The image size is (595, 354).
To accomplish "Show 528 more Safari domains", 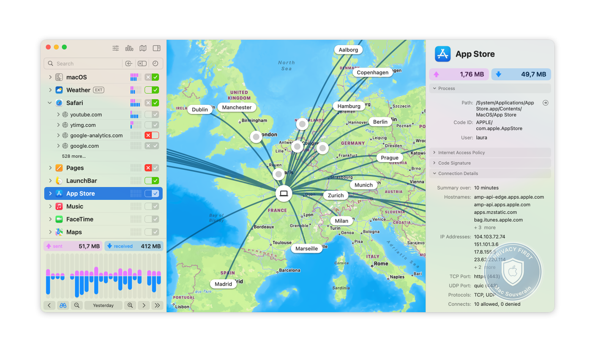I will (x=74, y=156).
